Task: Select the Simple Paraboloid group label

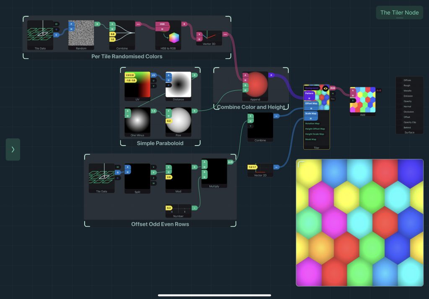Action: 160,143
